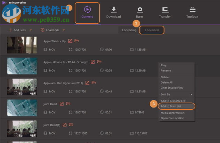Click the Add Files button
This screenshot has height=143, width=220.
(17, 30)
